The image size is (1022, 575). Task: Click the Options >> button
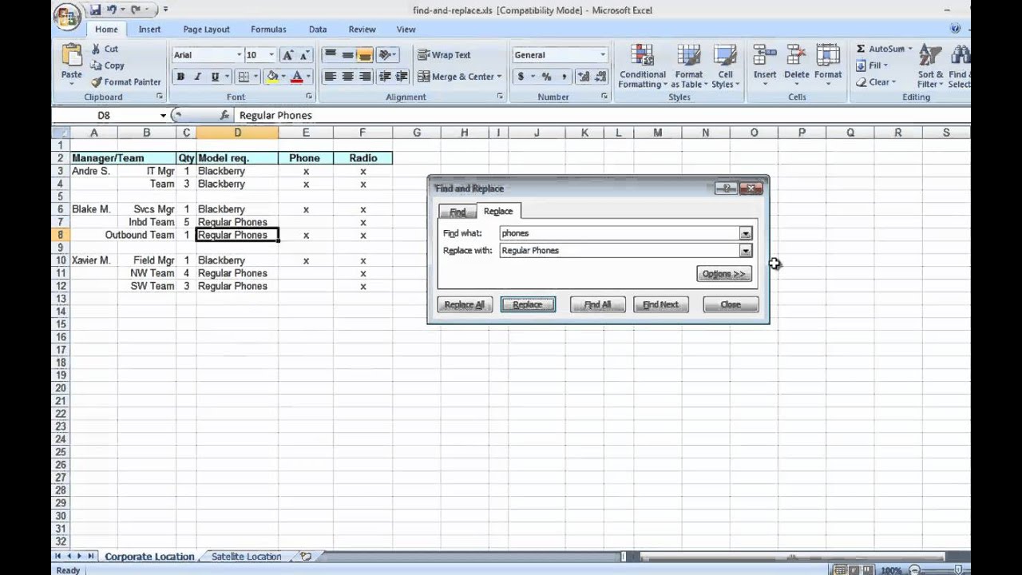(723, 274)
